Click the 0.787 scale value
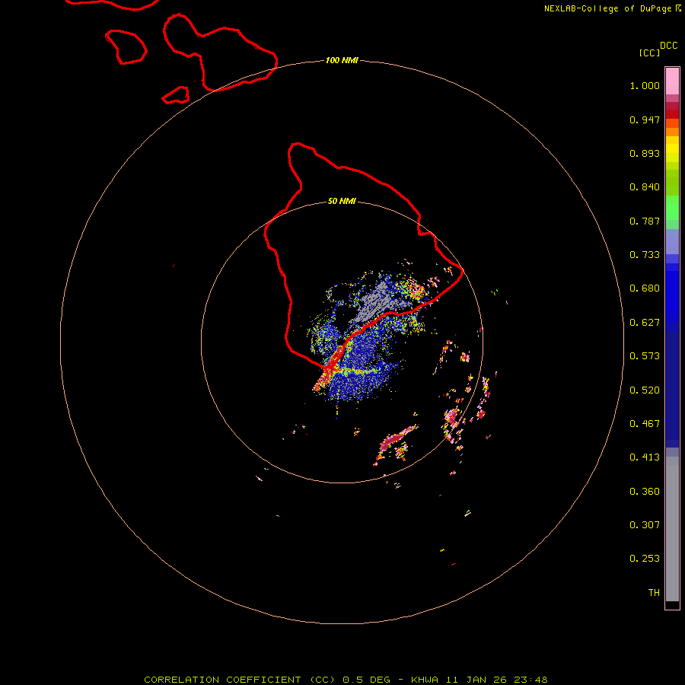The width and height of the screenshot is (685, 685). (x=645, y=221)
